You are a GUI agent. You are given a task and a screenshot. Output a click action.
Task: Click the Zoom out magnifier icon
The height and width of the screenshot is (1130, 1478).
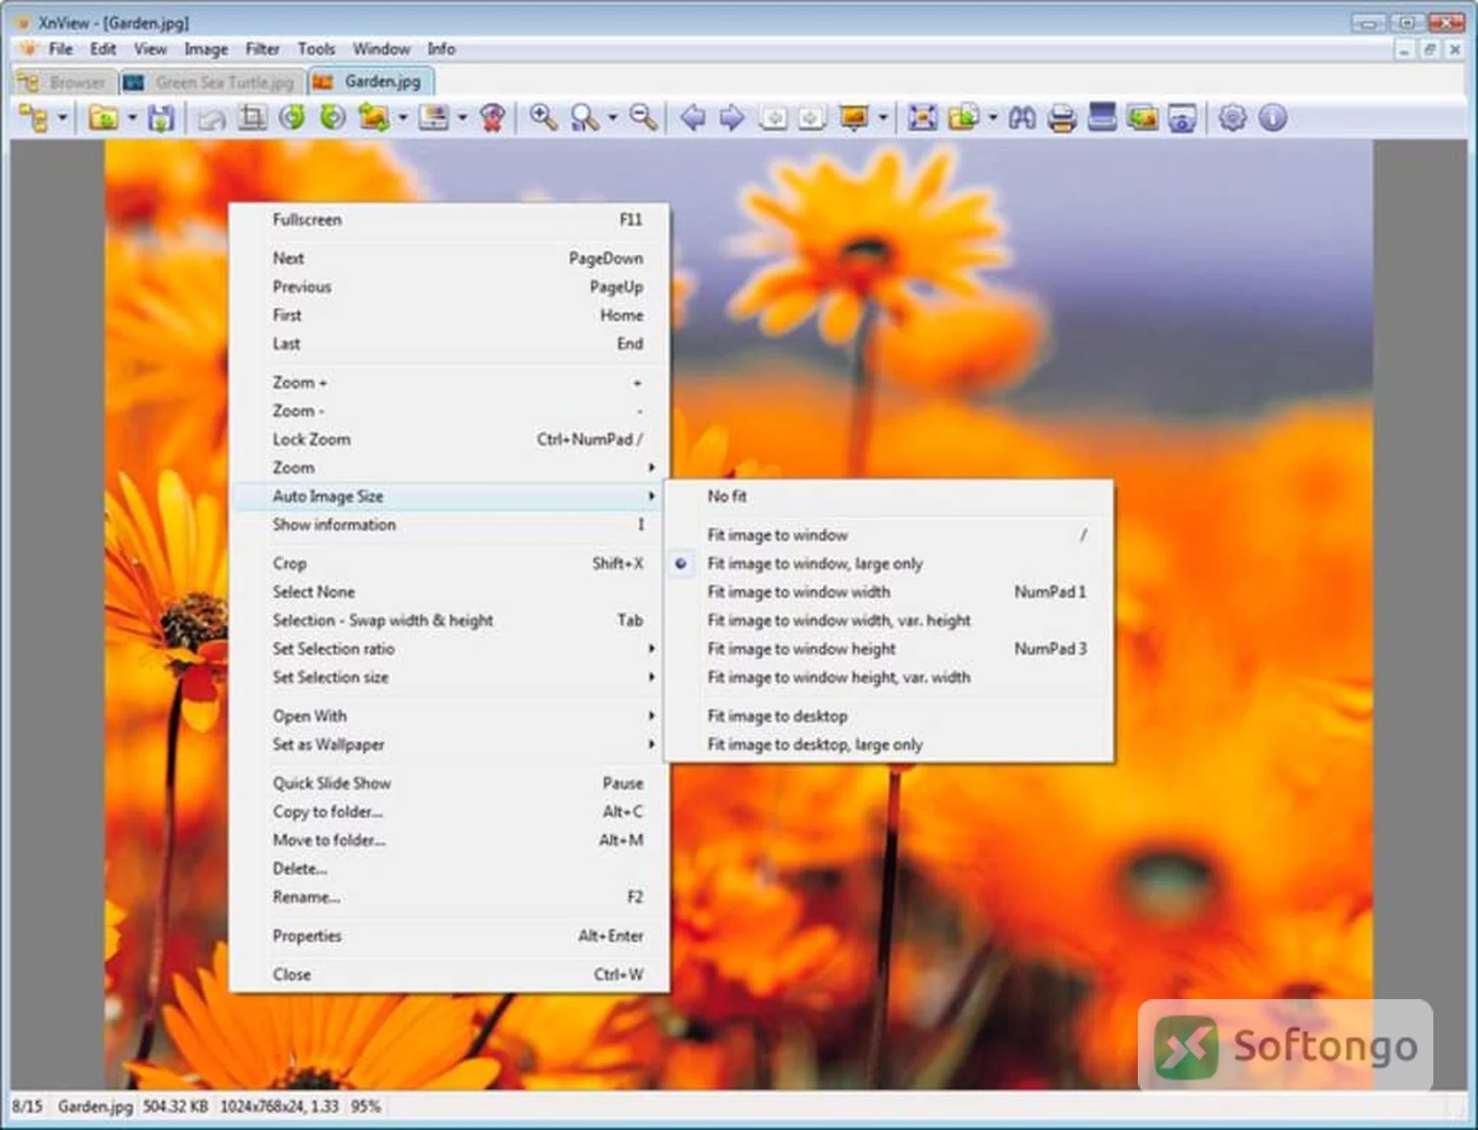pos(644,118)
